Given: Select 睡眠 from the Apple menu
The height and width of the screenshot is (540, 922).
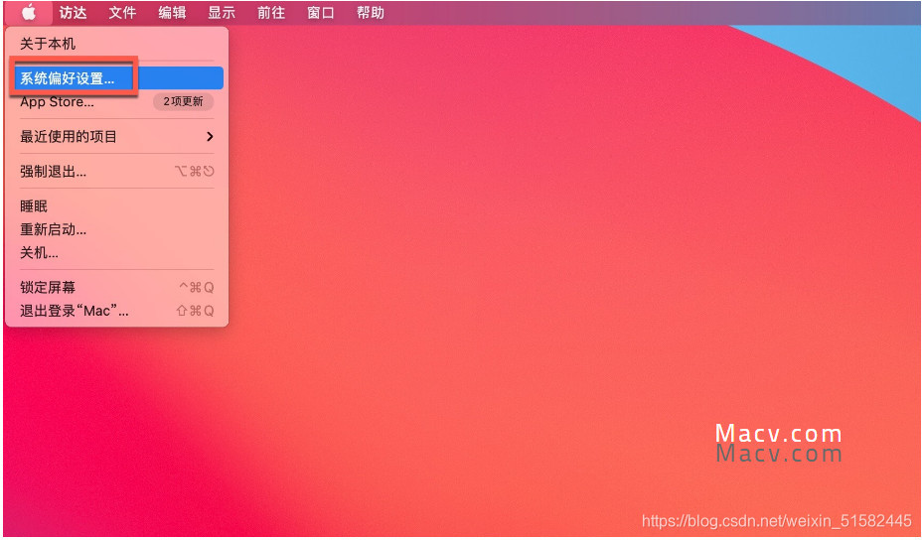Looking at the screenshot, I should [116, 206].
